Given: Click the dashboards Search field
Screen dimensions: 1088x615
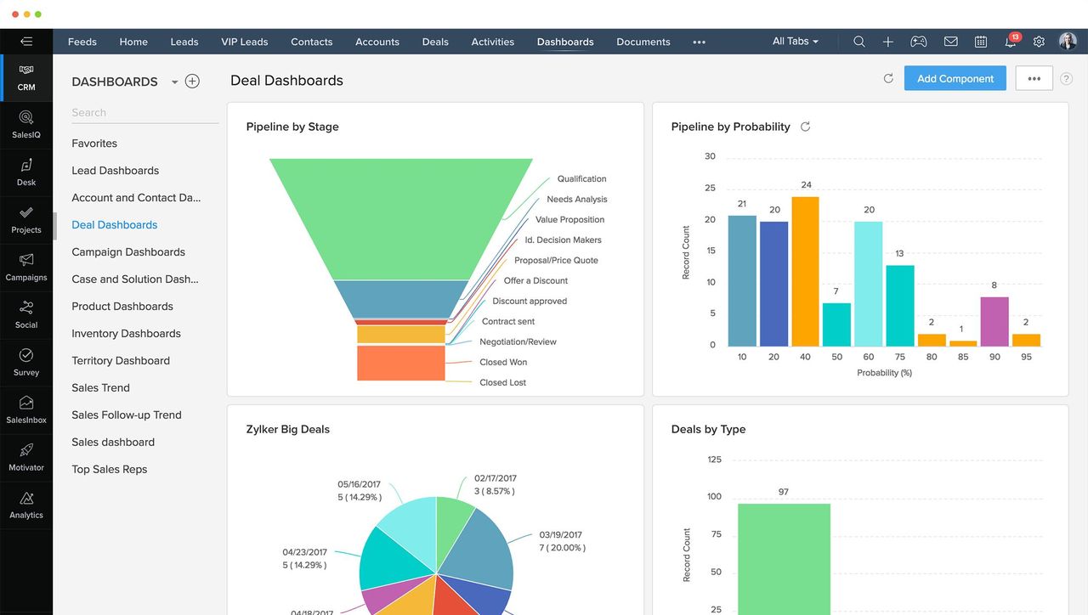Looking at the screenshot, I should (x=144, y=112).
